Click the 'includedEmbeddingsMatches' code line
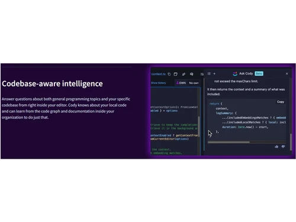 tap(254, 118)
